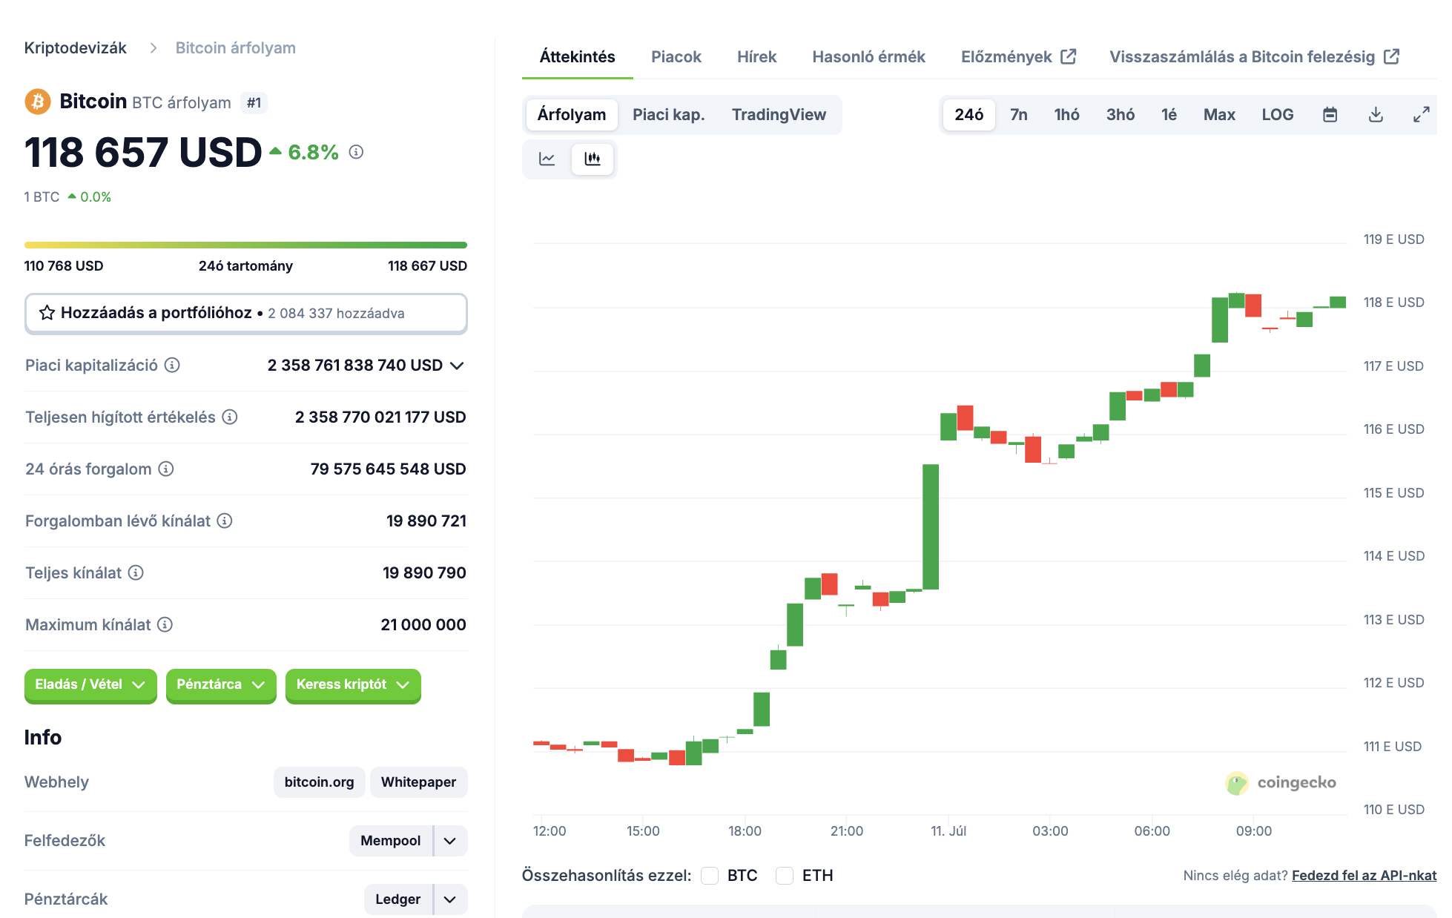Open the Pénztárca dropdown
The width and height of the screenshot is (1452, 918).
[221, 685]
